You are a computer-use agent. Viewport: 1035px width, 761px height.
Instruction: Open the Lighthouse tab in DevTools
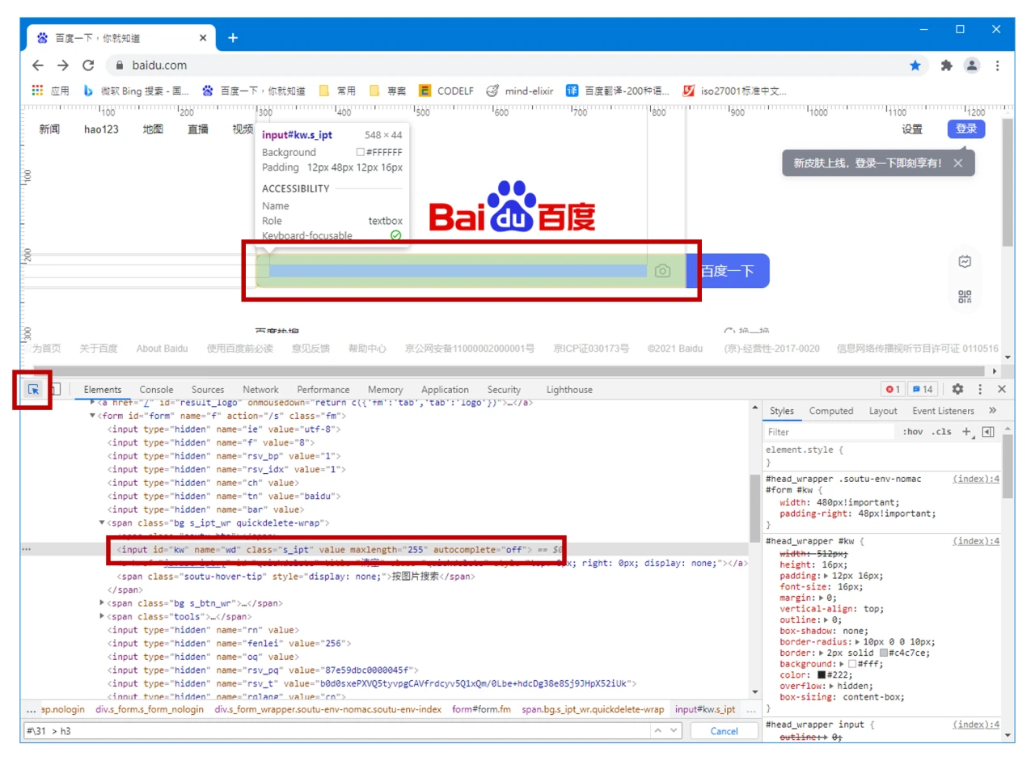pos(569,390)
